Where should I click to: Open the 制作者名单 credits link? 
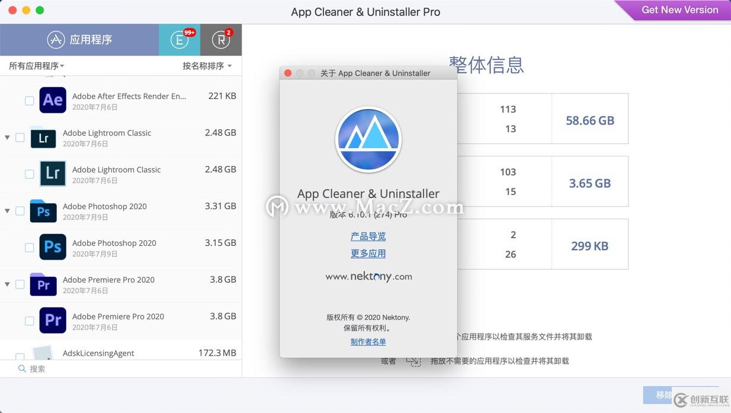(x=368, y=342)
